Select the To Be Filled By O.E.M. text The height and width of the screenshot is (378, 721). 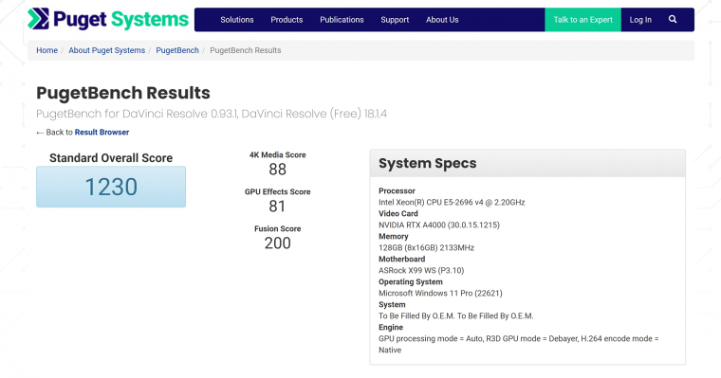pos(456,316)
